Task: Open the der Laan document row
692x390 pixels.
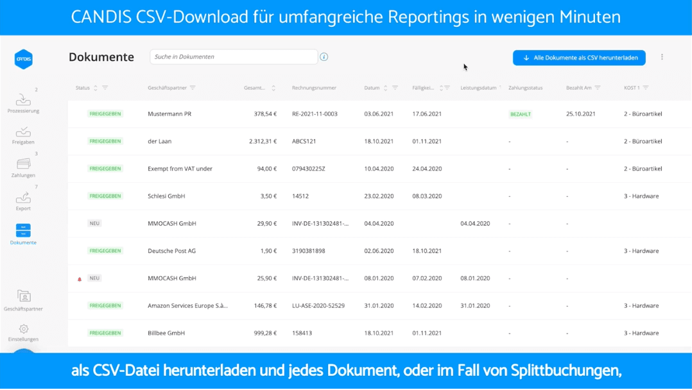Action: [379, 141]
